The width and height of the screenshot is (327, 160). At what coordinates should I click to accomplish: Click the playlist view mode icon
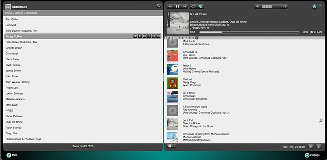point(170,146)
